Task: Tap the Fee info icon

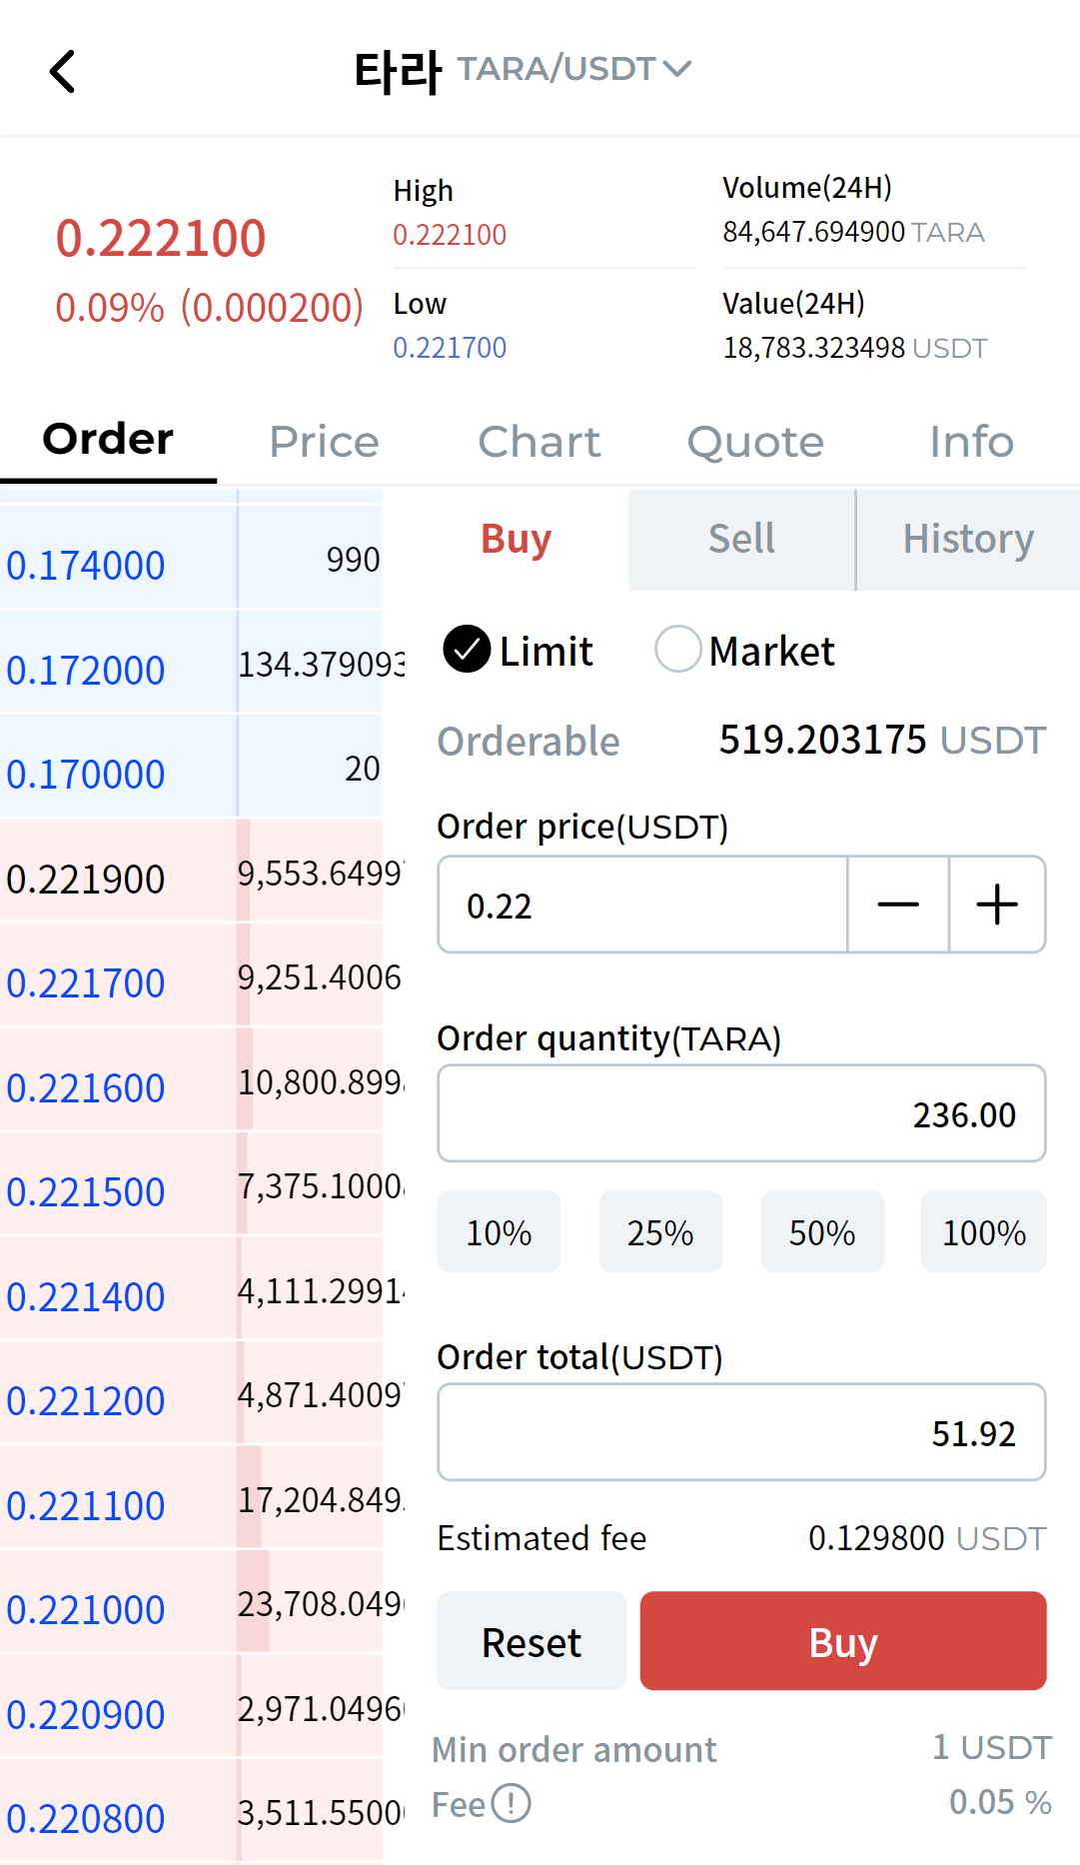Action: point(512,1804)
